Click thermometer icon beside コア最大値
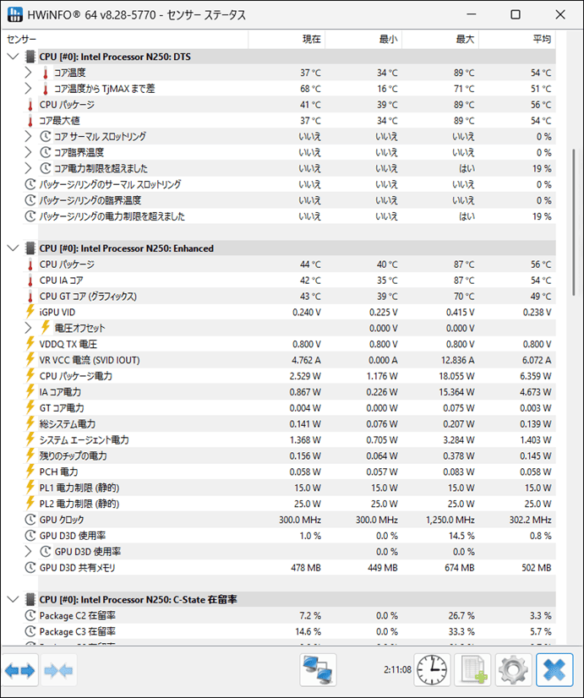 point(30,121)
